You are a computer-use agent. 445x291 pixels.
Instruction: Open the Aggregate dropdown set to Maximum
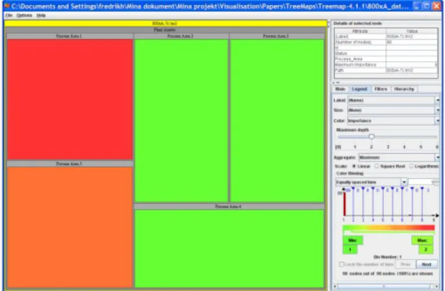(x=399, y=157)
